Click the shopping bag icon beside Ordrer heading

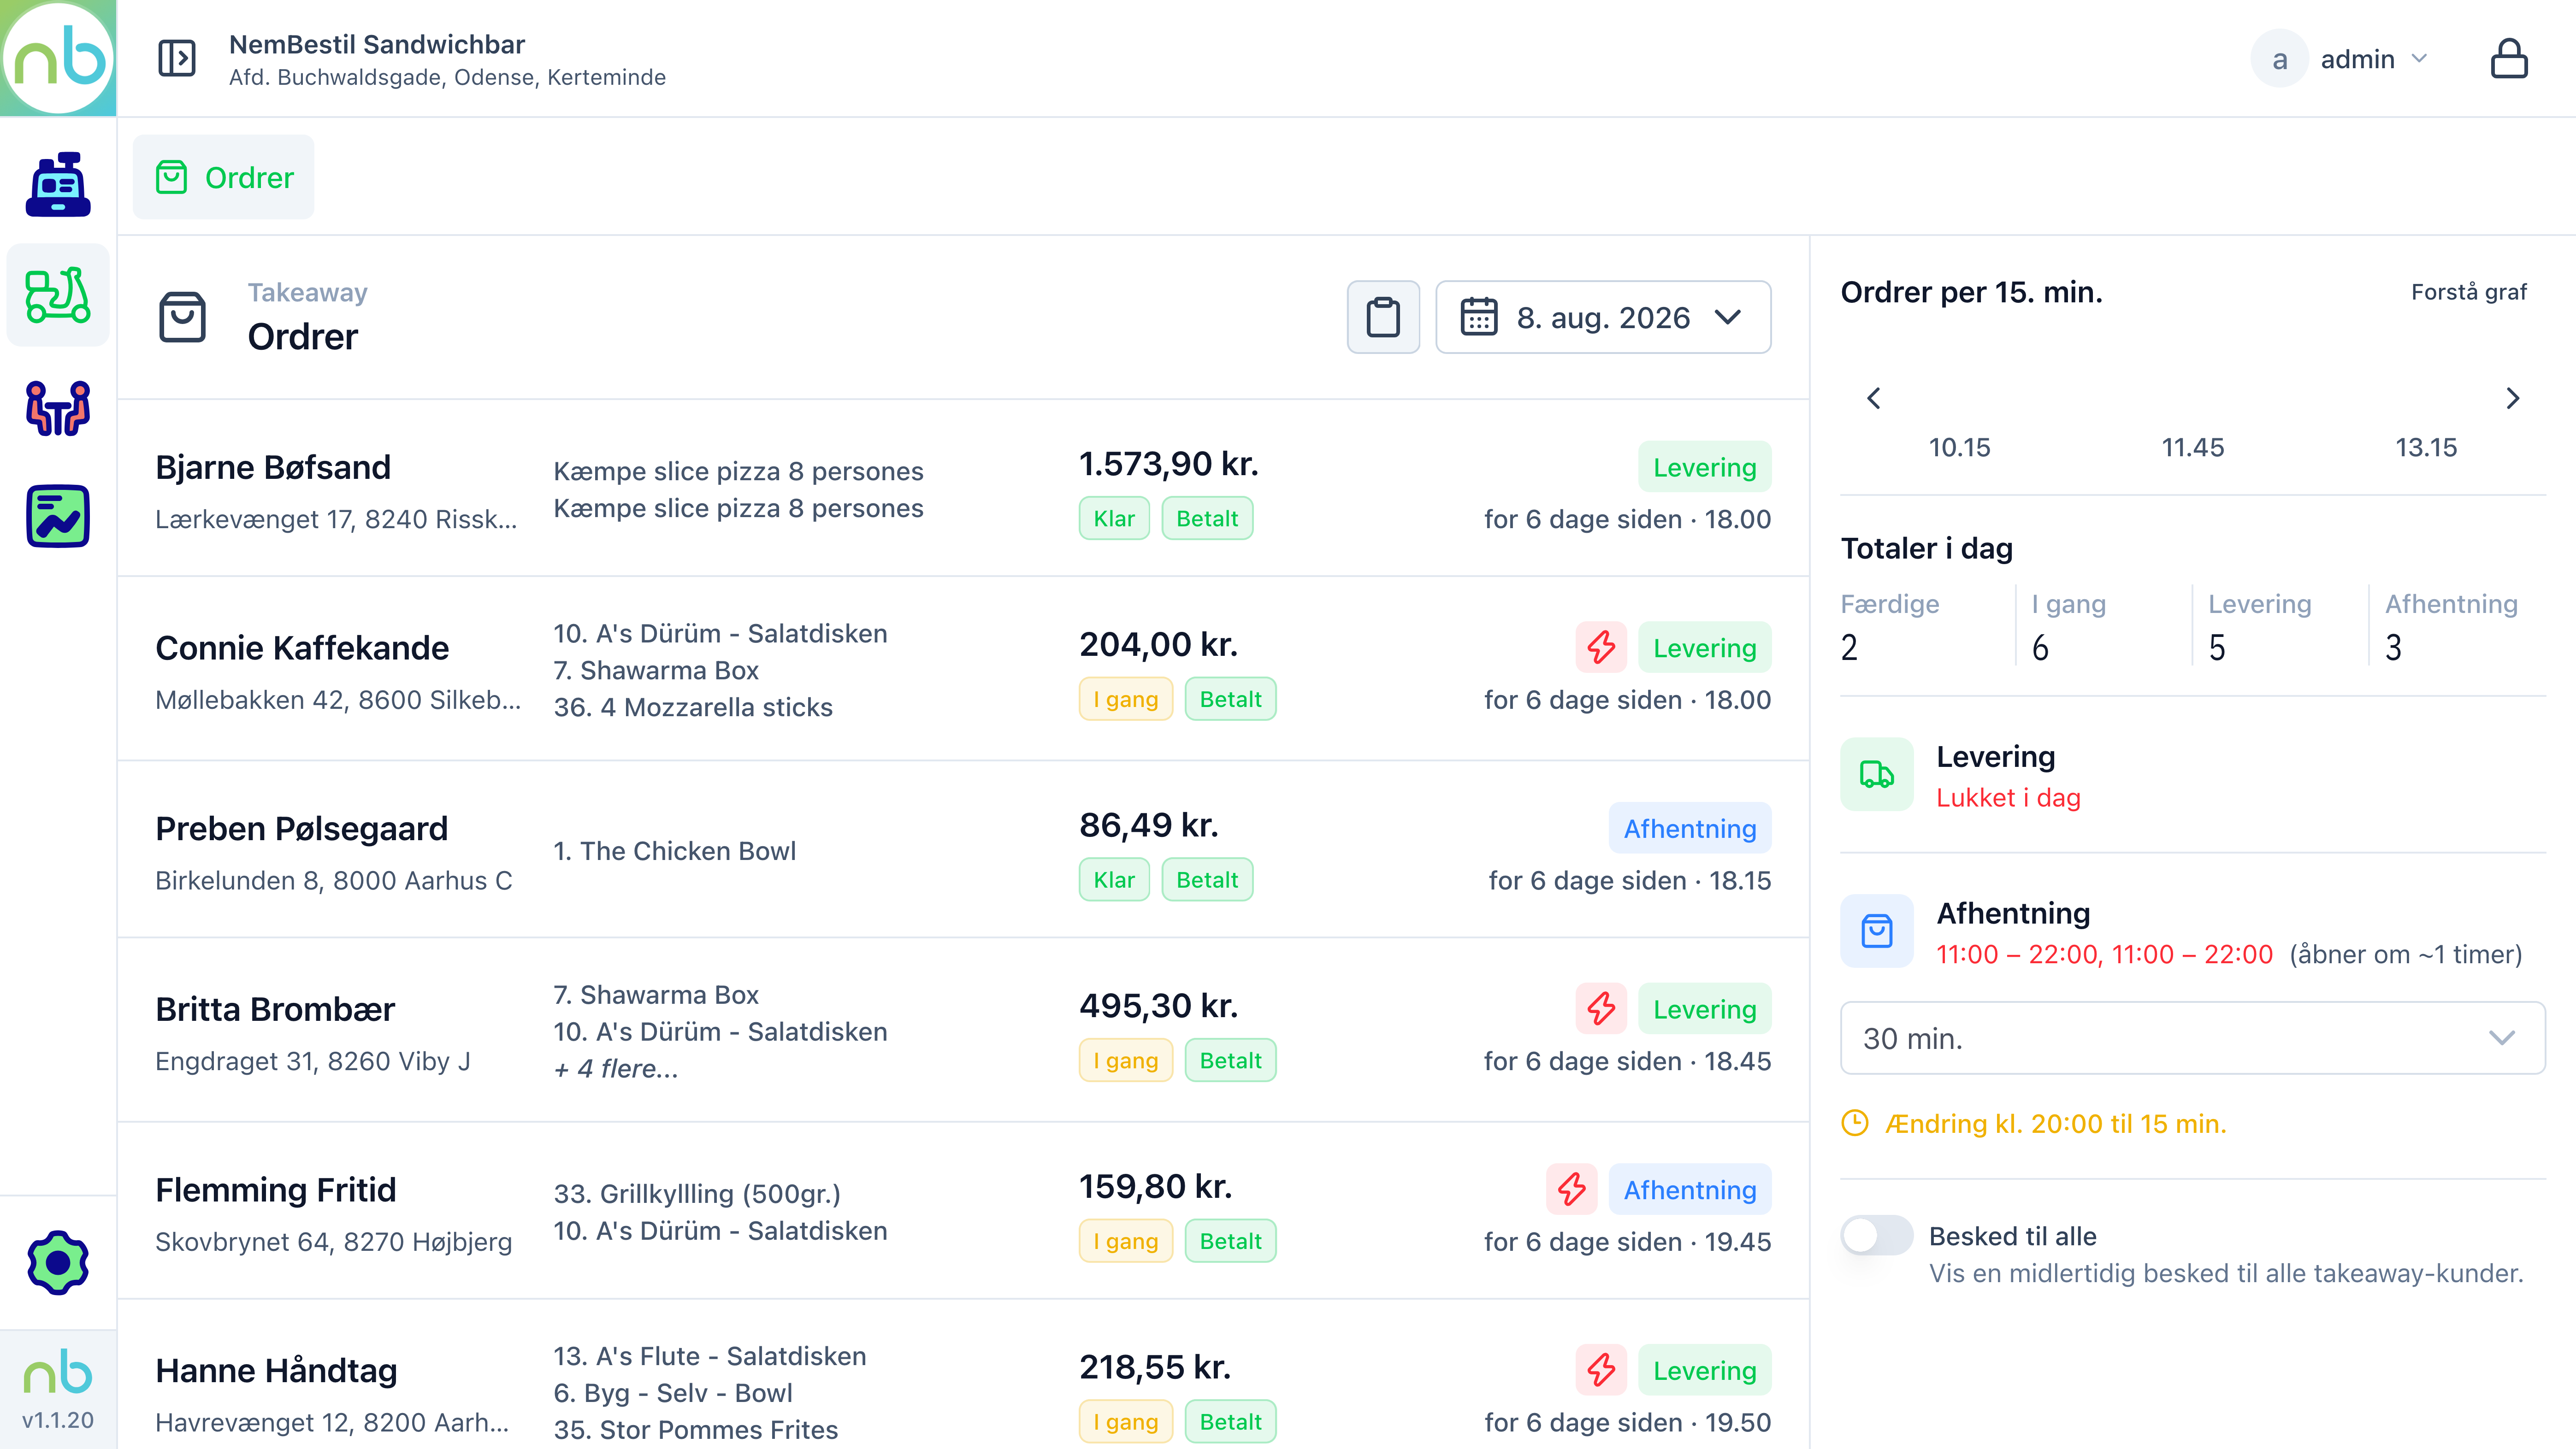coord(182,317)
